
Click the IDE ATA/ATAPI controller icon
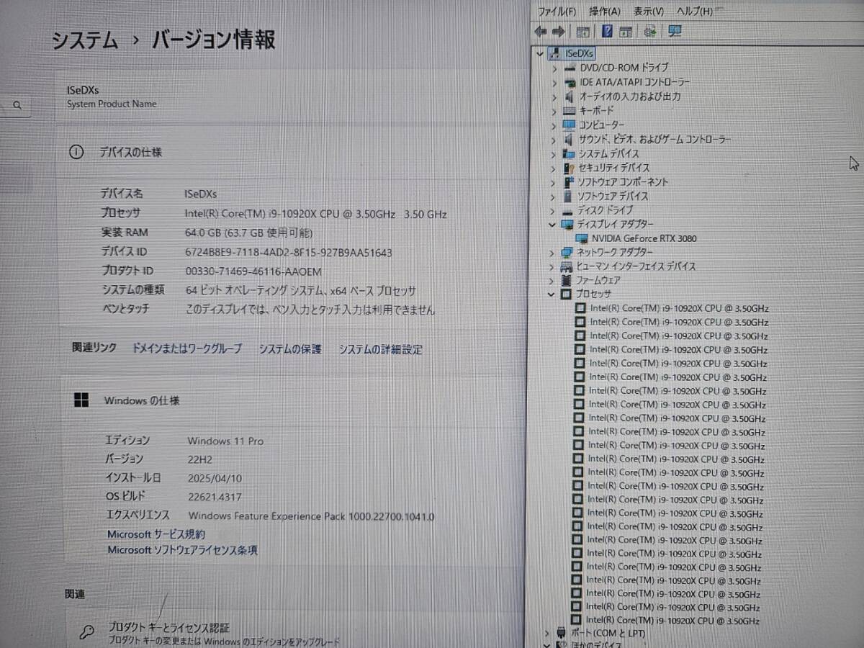click(x=569, y=82)
